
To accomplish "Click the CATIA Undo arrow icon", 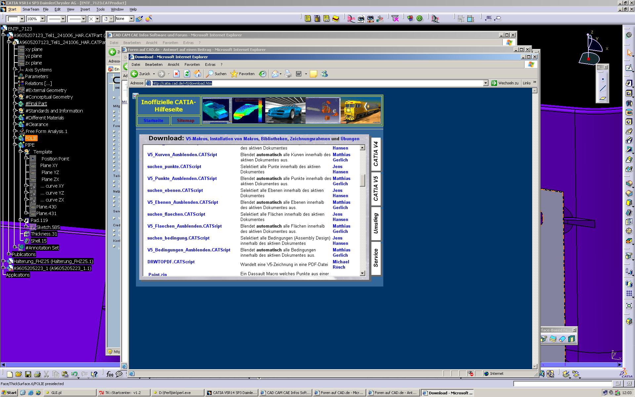I will (74, 374).
